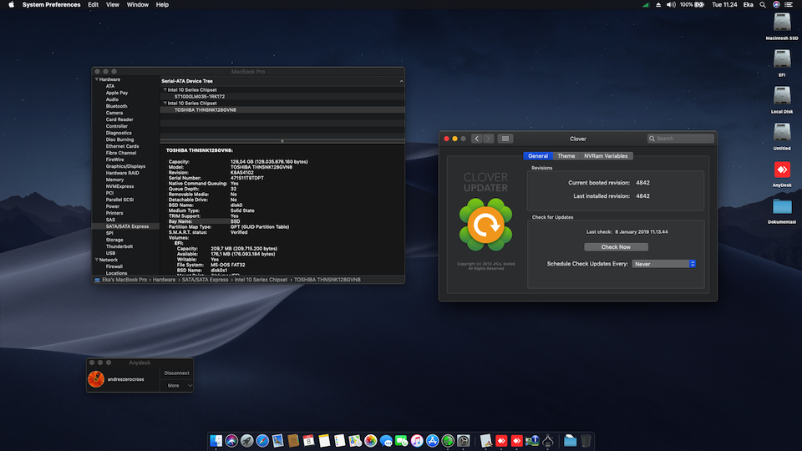The height and width of the screenshot is (451, 802).
Task: Open the More dropdown in AnyDesk
Action: [176, 385]
